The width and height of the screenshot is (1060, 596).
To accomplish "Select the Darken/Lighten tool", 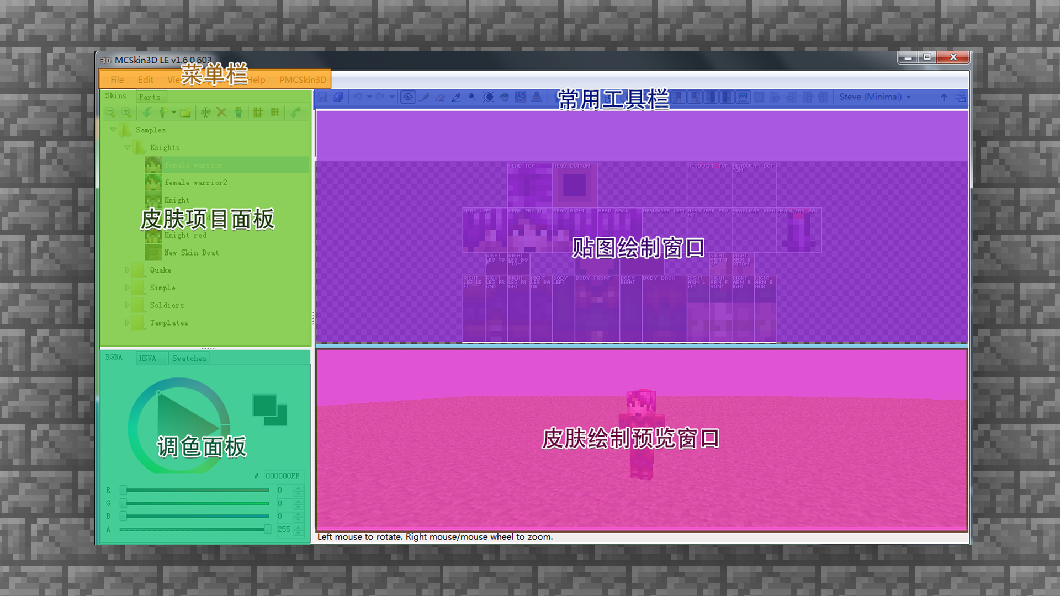I will tap(489, 97).
